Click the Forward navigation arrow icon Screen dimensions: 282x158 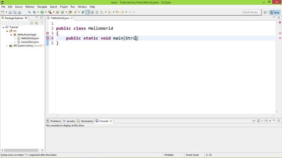pos(130,12)
